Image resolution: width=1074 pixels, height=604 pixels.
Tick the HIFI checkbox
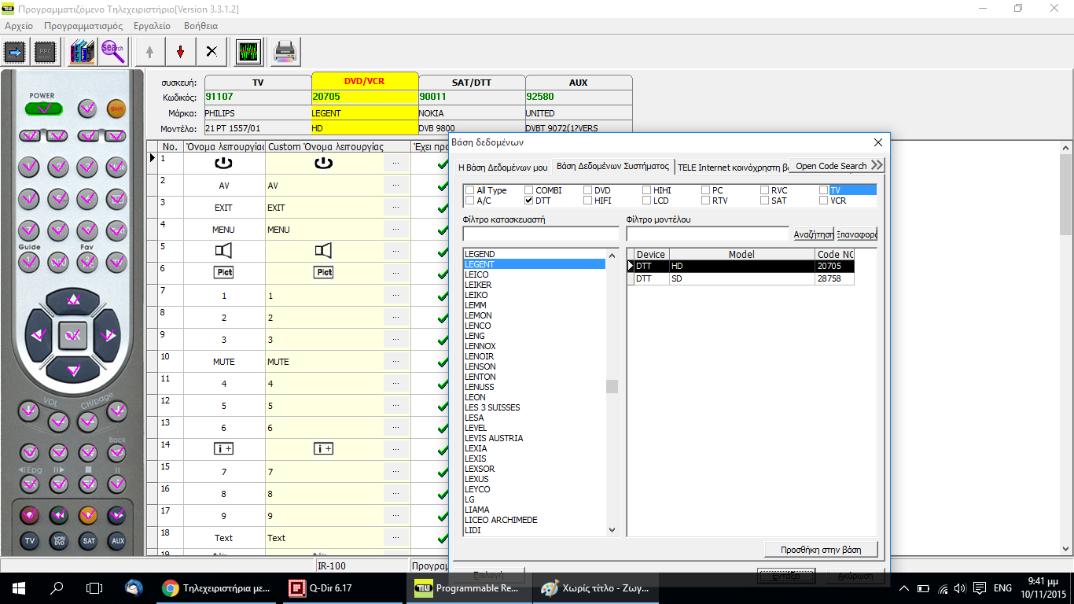[588, 201]
